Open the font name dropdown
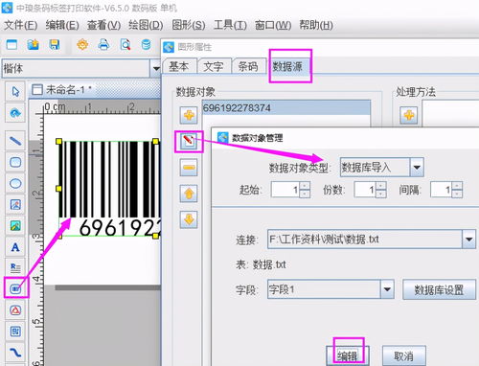Viewport: 479px width, 366px height. point(156,68)
